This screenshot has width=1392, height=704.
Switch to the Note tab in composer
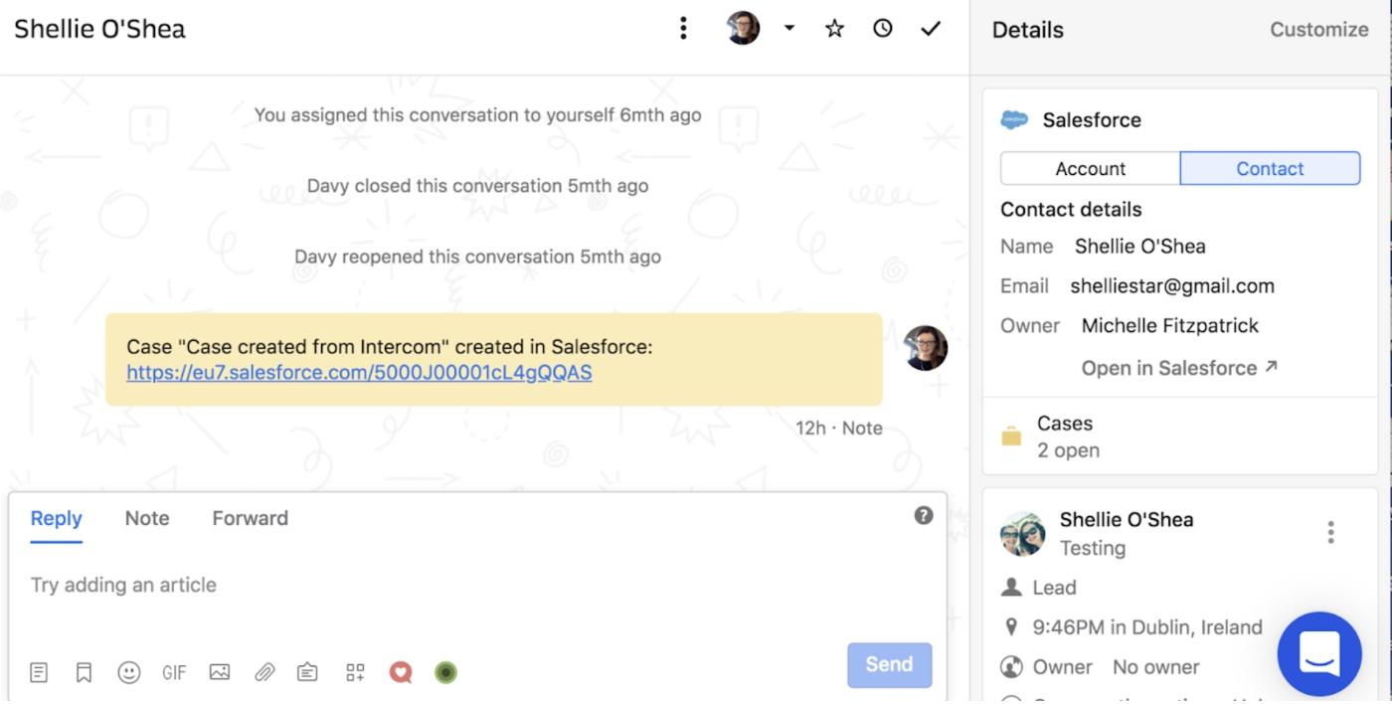point(147,518)
